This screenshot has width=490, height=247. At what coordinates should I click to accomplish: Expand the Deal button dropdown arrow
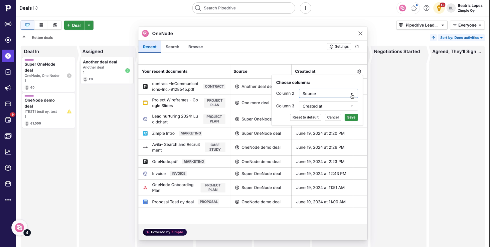coord(89,25)
